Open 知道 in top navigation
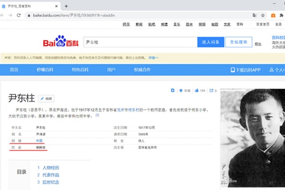The image size is (285, 190). [x=164, y=24]
